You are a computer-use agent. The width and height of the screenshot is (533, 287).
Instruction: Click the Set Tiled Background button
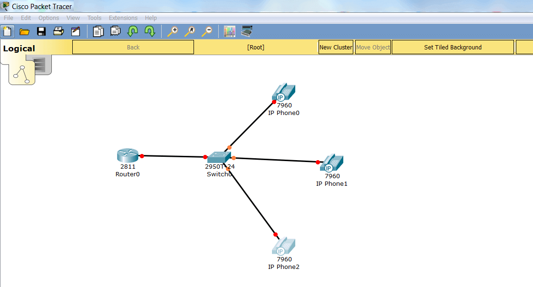[x=453, y=48]
